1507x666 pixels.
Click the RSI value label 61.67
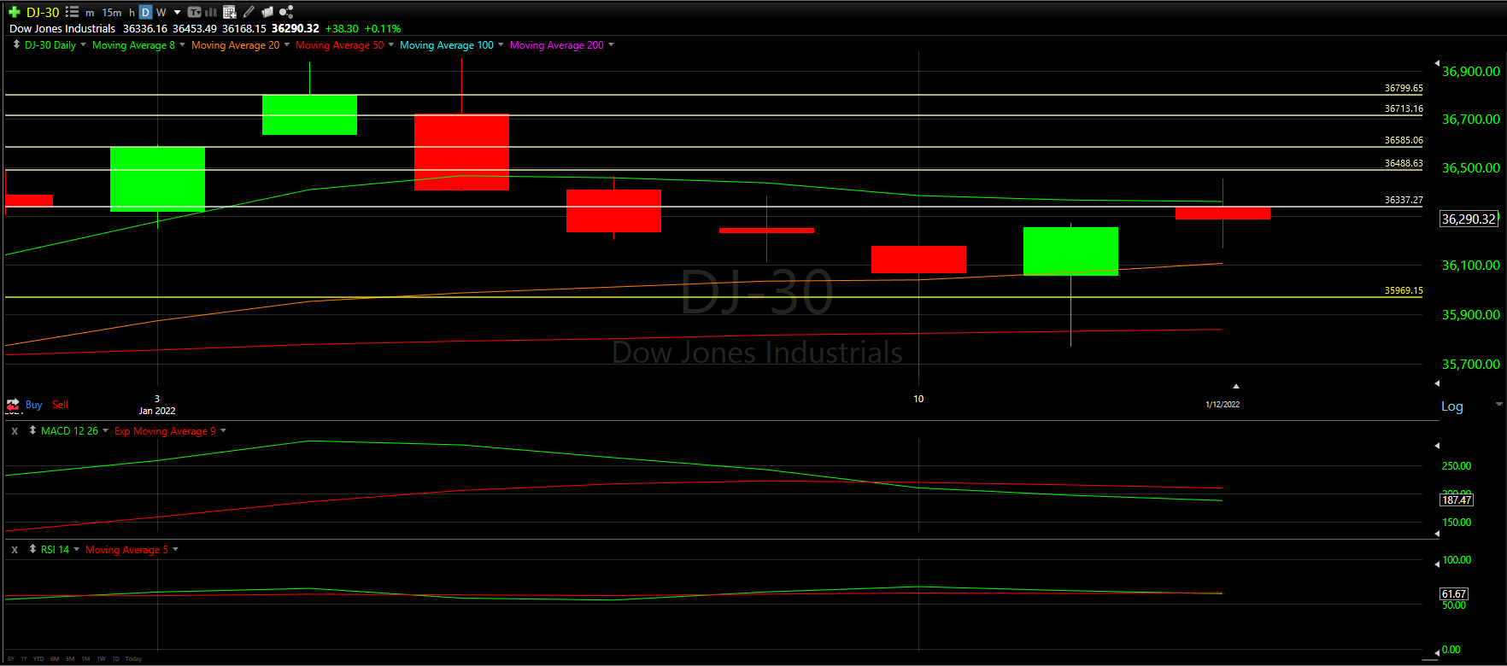(x=1454, y=594)
